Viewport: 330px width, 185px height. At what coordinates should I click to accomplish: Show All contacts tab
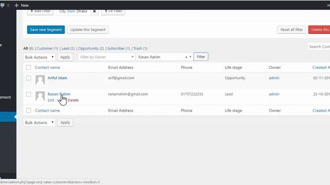pos(26,48)
